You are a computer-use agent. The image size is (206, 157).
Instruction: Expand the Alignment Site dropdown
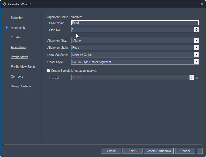click(x=196, y=41)
